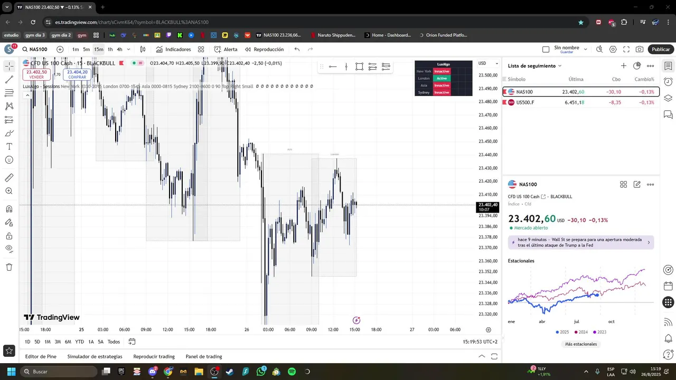676x380 pixels.
Task: Open the object tree layers icon
Action: coord(668,98)
